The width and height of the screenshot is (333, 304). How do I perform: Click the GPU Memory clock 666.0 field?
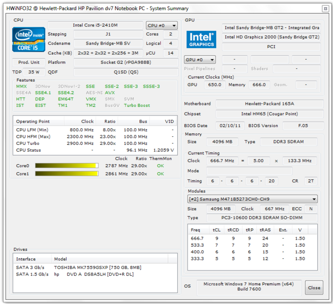click(259, 85)
